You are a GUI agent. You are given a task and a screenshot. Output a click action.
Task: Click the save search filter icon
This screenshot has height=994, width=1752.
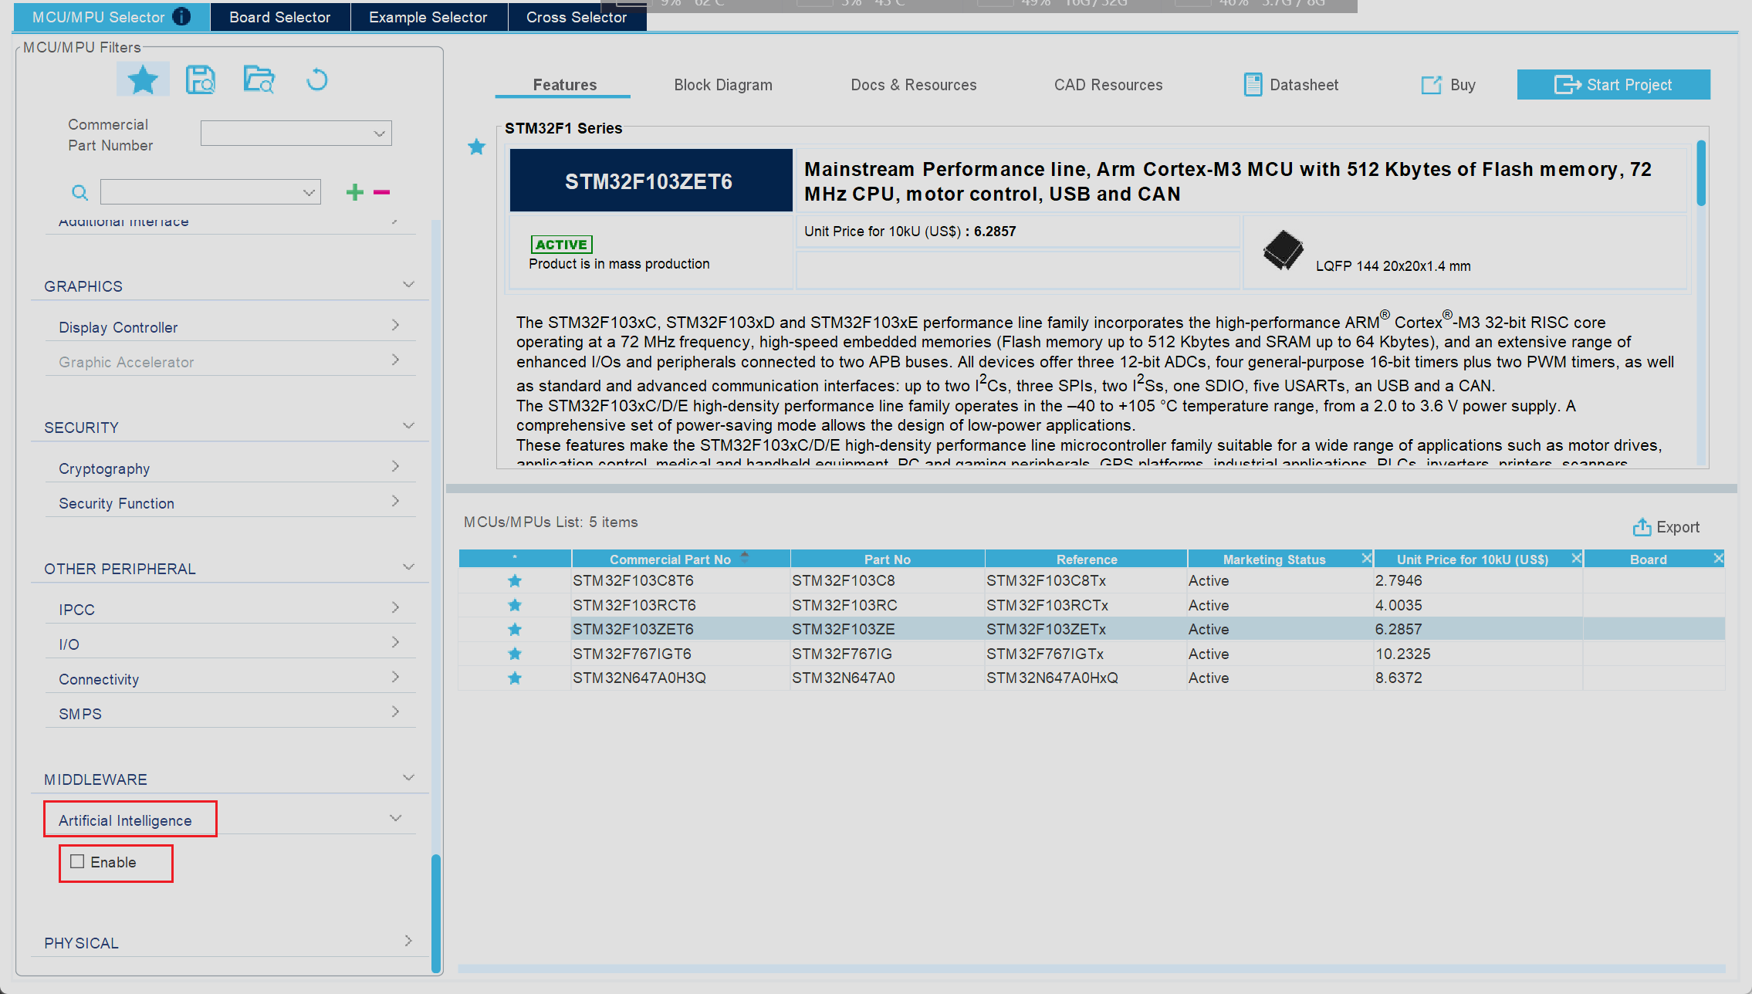coord(201,79)
